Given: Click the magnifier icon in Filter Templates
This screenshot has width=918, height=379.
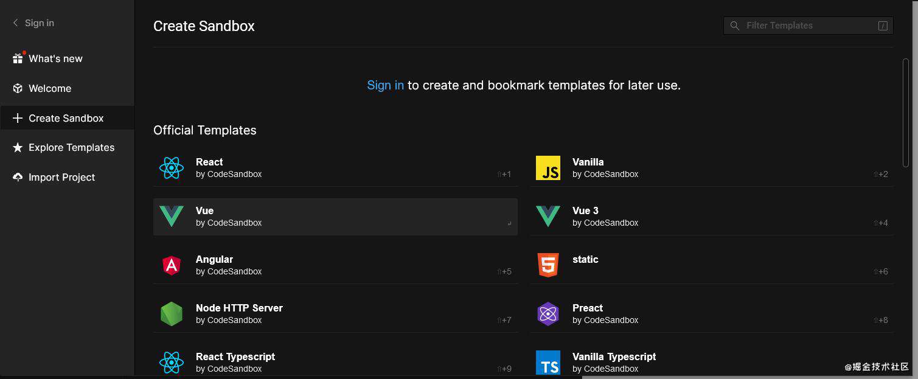Looking at the screenshot, I should (735, 26).
